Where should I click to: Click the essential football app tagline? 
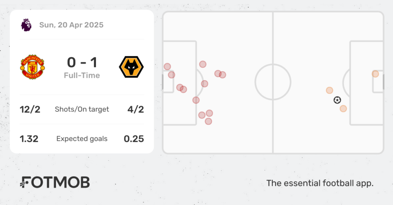click(x=320, y=183)
